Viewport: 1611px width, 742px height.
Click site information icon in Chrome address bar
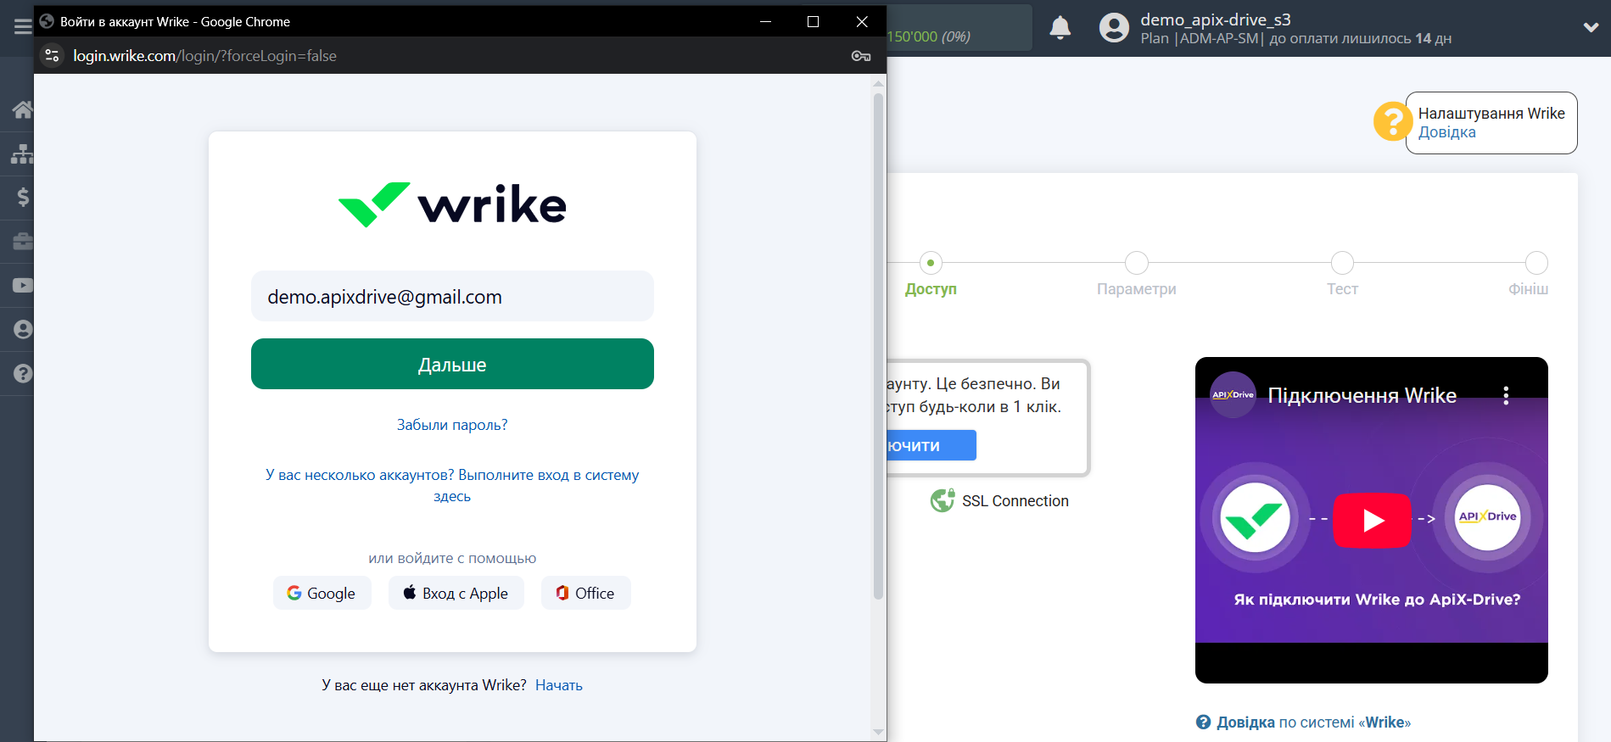click(x=52, y=55)
